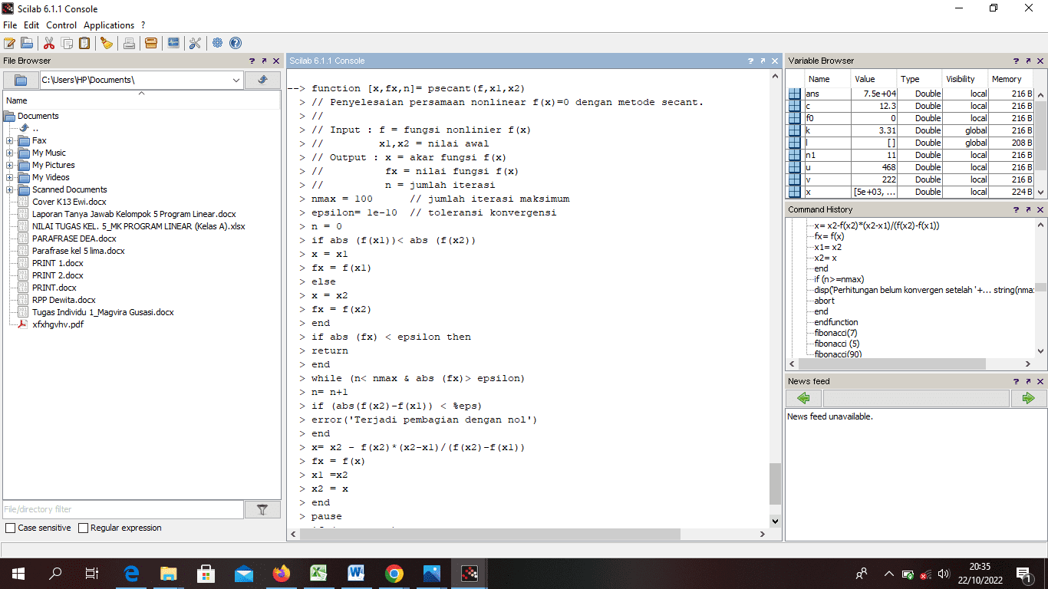
Task: Click the Copy toolbar icon
Action: pos(68,43)
